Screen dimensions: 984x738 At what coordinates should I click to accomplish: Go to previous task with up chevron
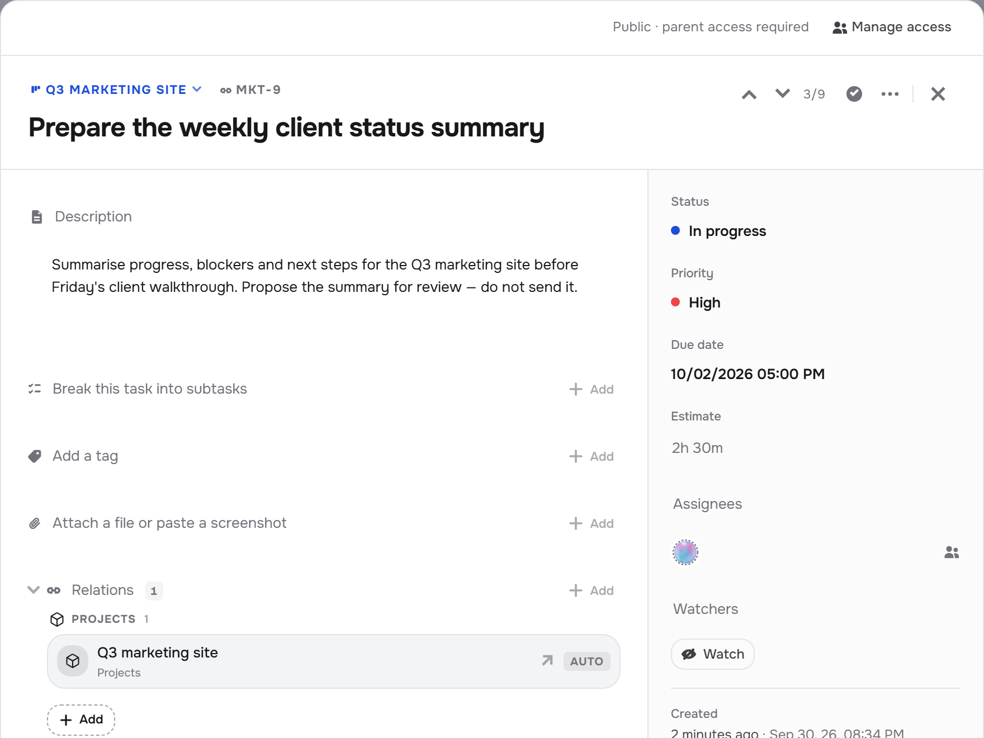click(x=749, y=94)
